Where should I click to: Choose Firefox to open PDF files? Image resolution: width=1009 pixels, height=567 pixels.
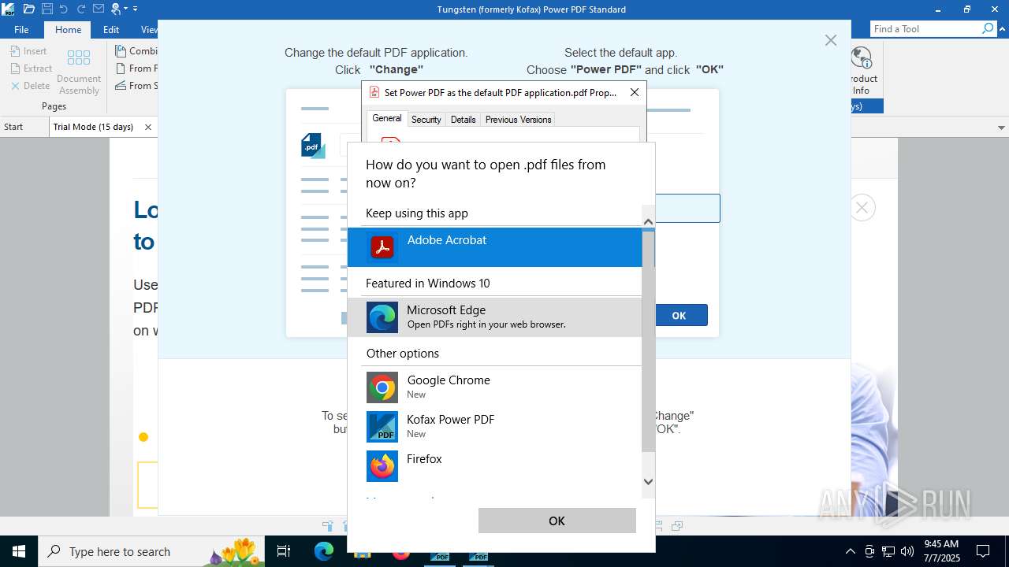(495, 466)
